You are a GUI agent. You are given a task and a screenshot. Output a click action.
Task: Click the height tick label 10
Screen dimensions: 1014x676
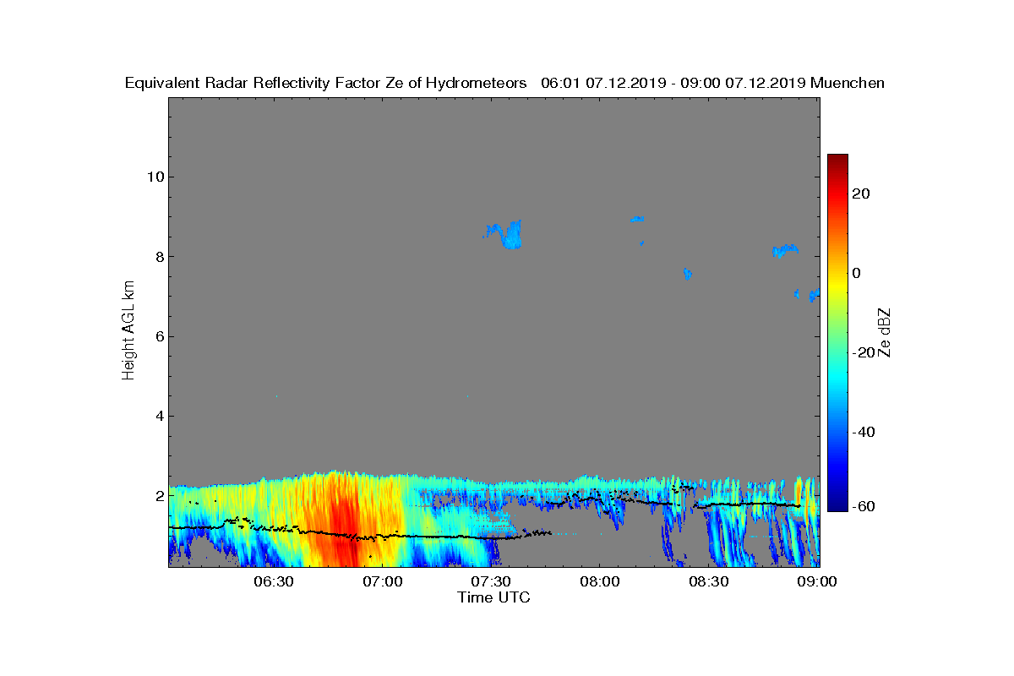155,177
